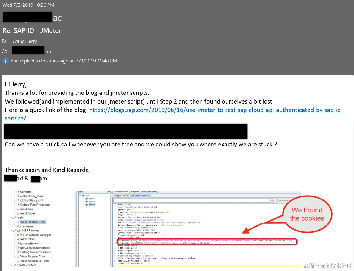This screenshot has height=271, width=354.
Task: Click the 'HTTP/1.1 200' status line
Action: pyautogui.click(x=125, y=205)
